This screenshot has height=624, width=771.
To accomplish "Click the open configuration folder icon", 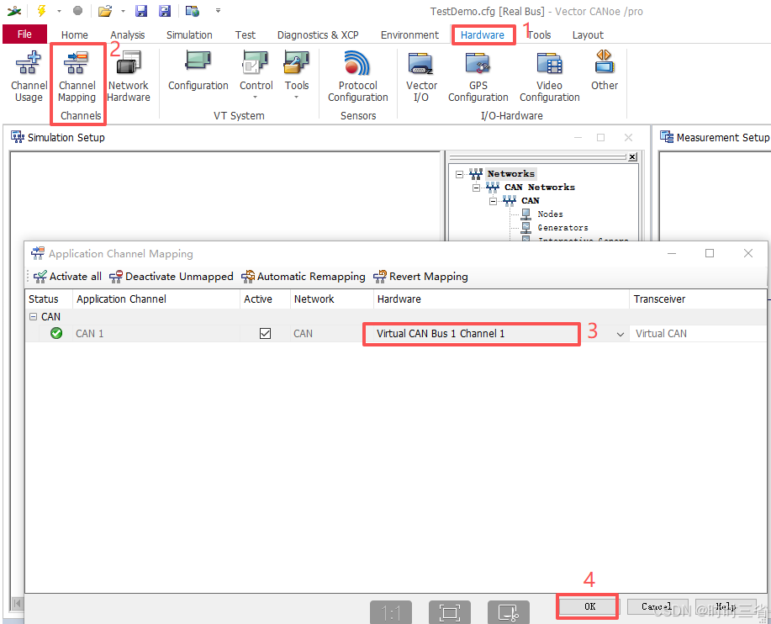I will [105, 10].
